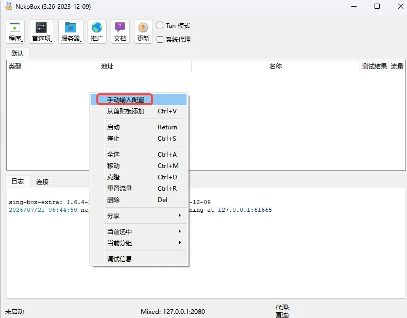Select 删除 in the context menu
The height and width of the screenshot is (318, 407).
tap(139, 200)
